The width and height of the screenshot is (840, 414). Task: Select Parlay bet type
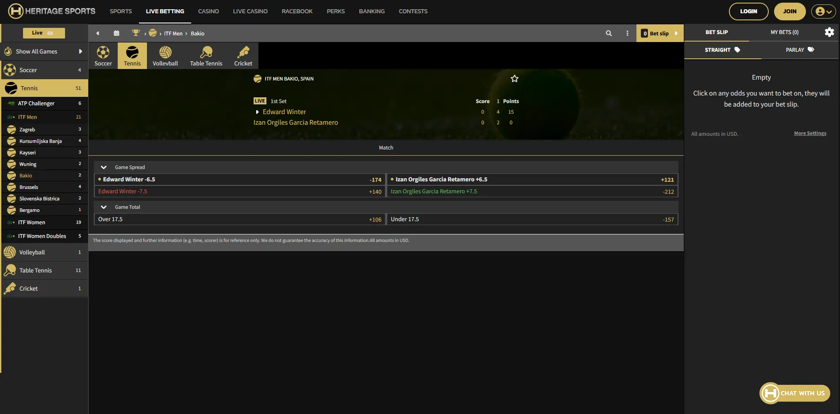tap(800, 50)
